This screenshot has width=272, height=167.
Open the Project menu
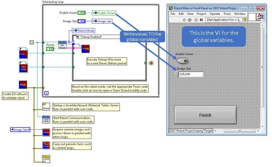coord(201,14)
